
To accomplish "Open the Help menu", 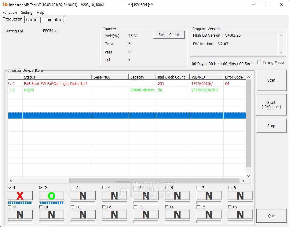I will coord(40,12).
